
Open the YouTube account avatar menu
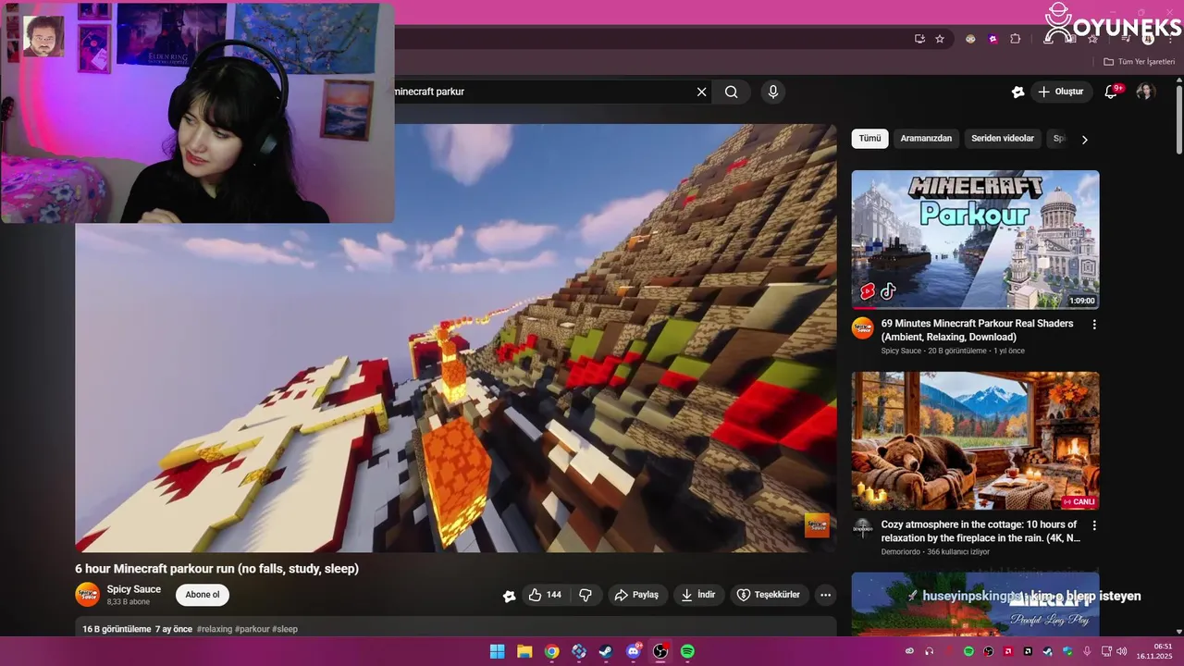pos(1145,92)
